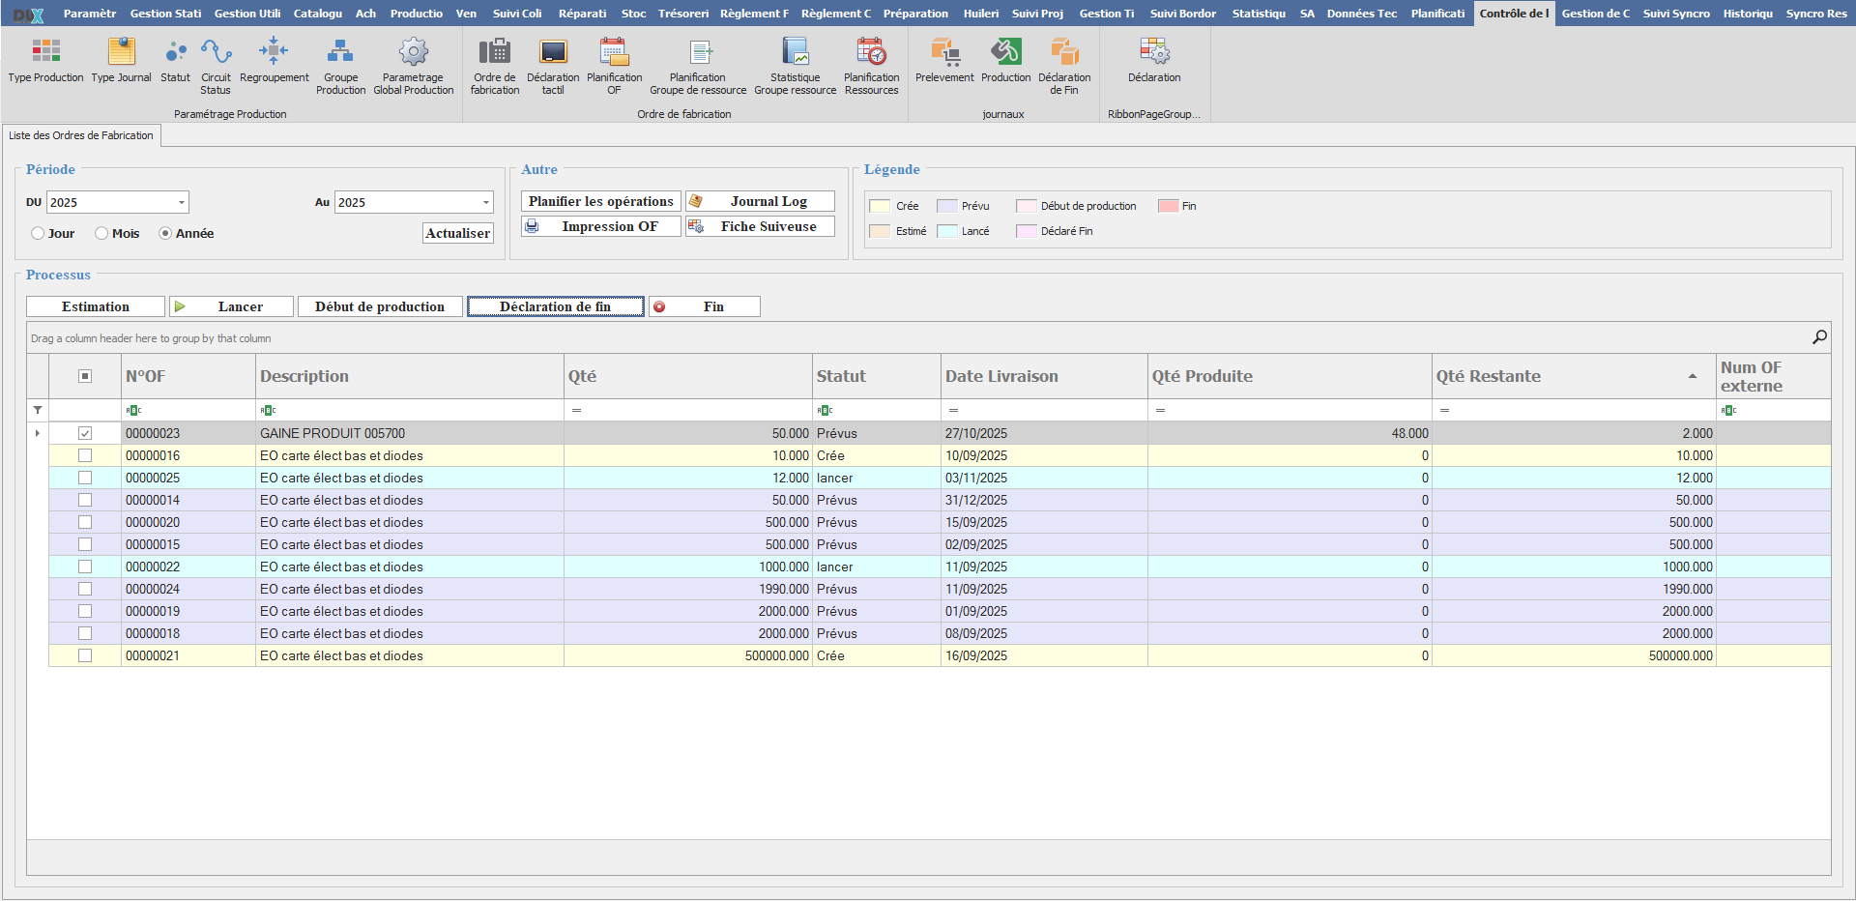Check the box for order 00000016
1856x901 pixels.
85,455
